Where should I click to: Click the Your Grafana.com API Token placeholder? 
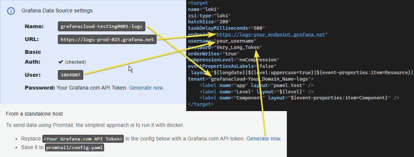pyautogui.click(x=83, y=139)
